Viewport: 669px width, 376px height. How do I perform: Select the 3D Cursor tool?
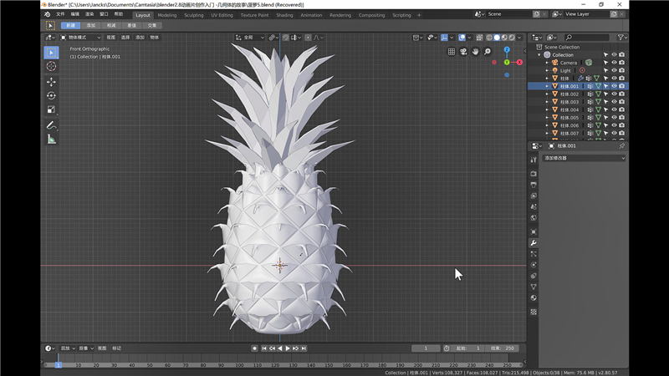51,67
